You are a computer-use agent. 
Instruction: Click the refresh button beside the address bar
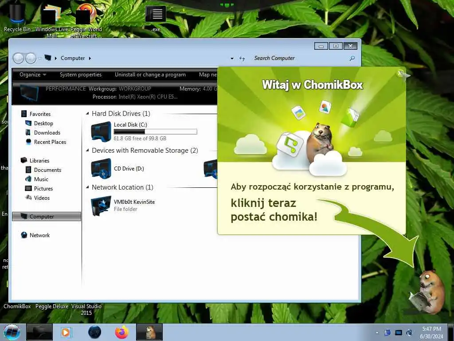coord(242,58)
